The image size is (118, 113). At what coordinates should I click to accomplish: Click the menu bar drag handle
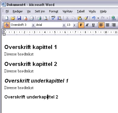3,11
